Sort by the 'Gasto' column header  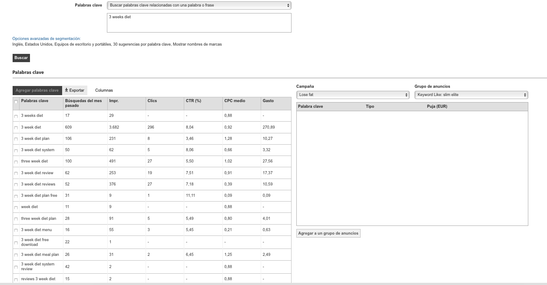pyautogui.click(x=276, y=103)
